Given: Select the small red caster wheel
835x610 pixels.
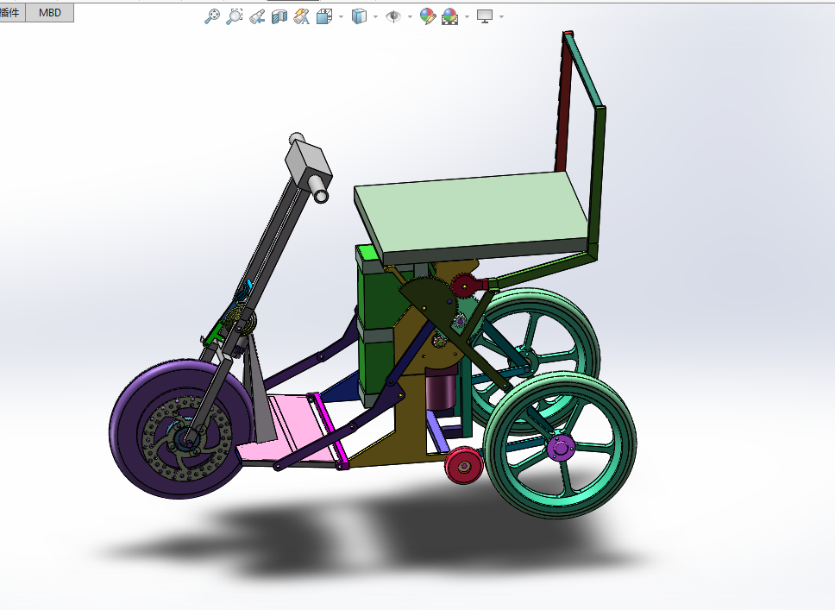Looking at the screenshot, I should tap(464, 466).
